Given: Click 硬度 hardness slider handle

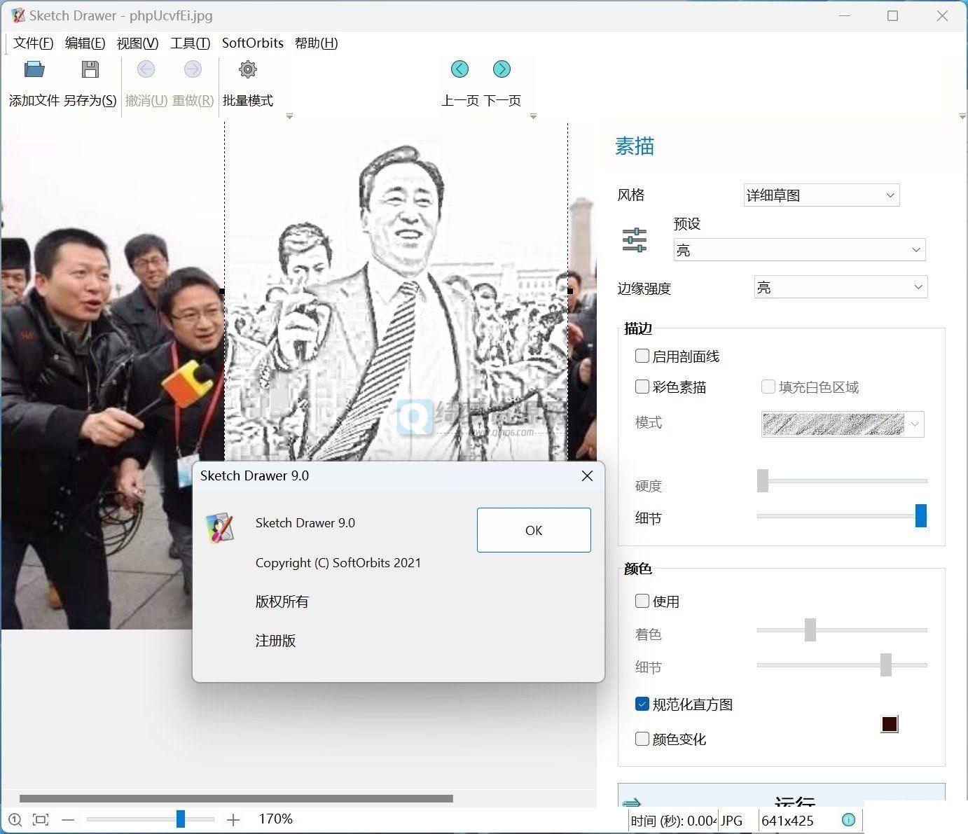Looking at the screenshot, I should pos(763,480).
